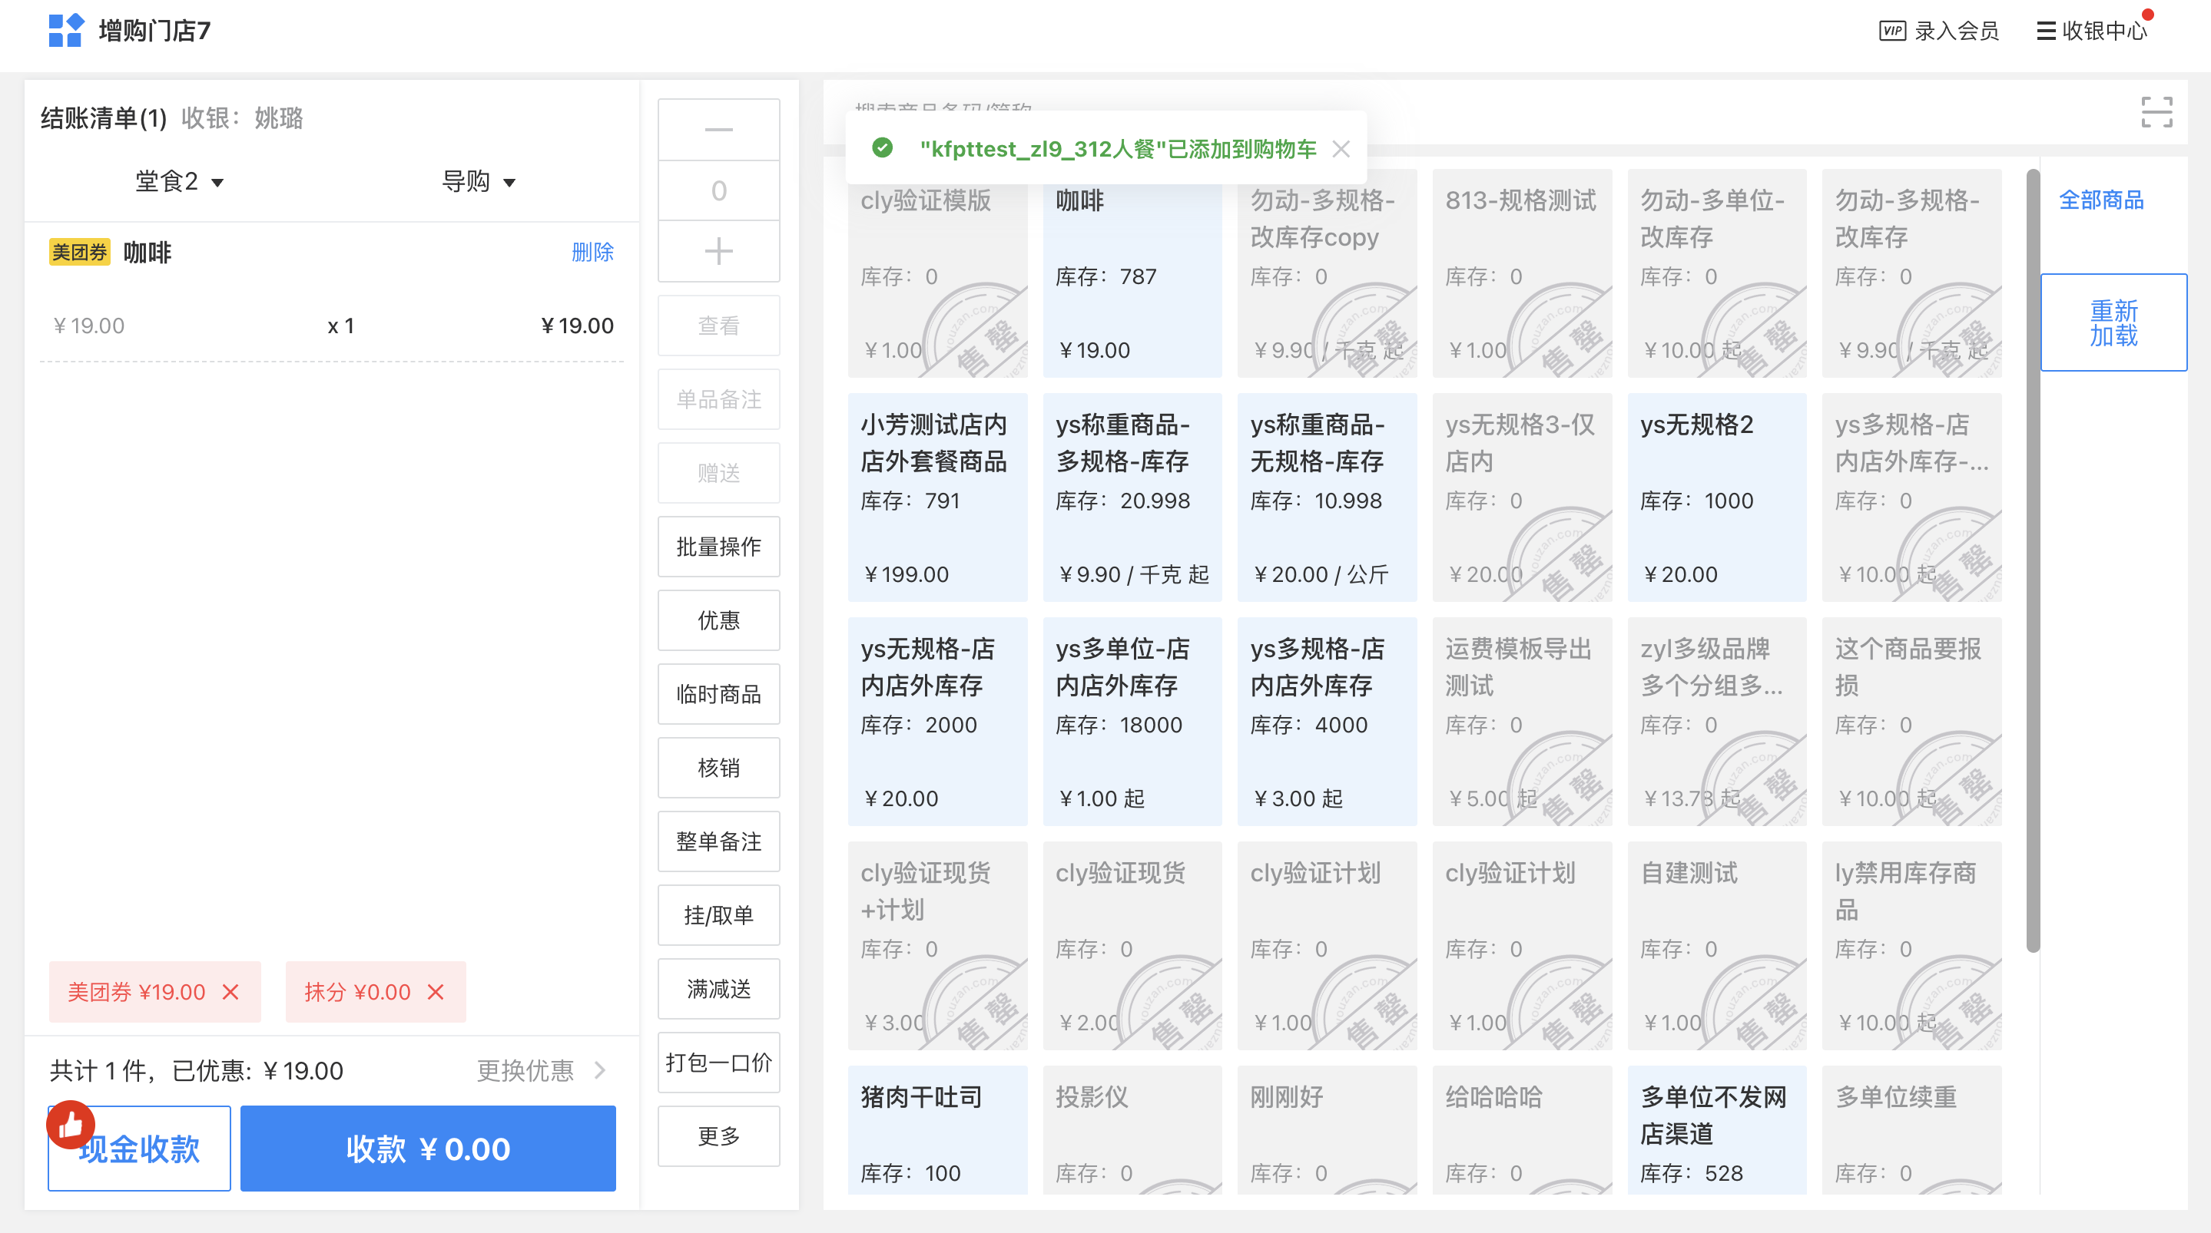Select the 全部商品 category tab
The height and width of the screenshot is (1233, 2211).
pyautogui.click(x=2100, y=200)
